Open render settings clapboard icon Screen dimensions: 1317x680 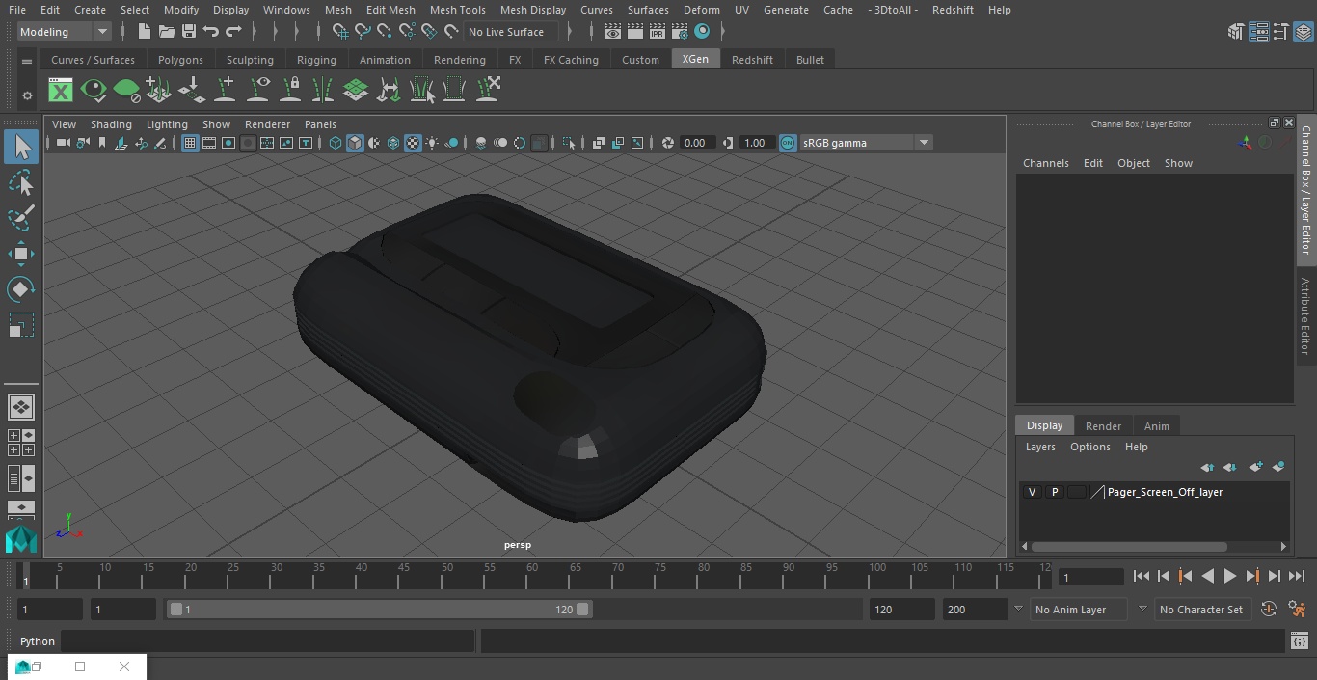coord(680,32)
